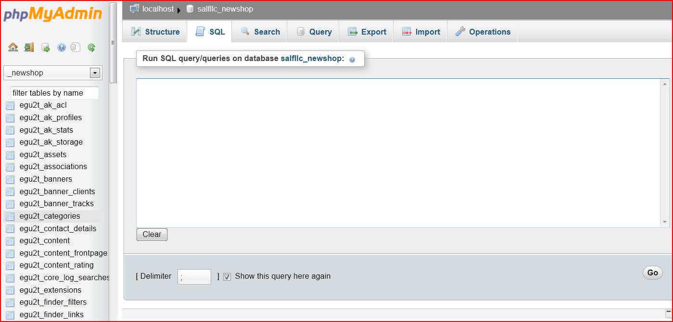Image resolution: width=673 pixels, height=322 pixels.
Task: Reload navigation frame with green refresh icon
Action: tap(91, 47)
